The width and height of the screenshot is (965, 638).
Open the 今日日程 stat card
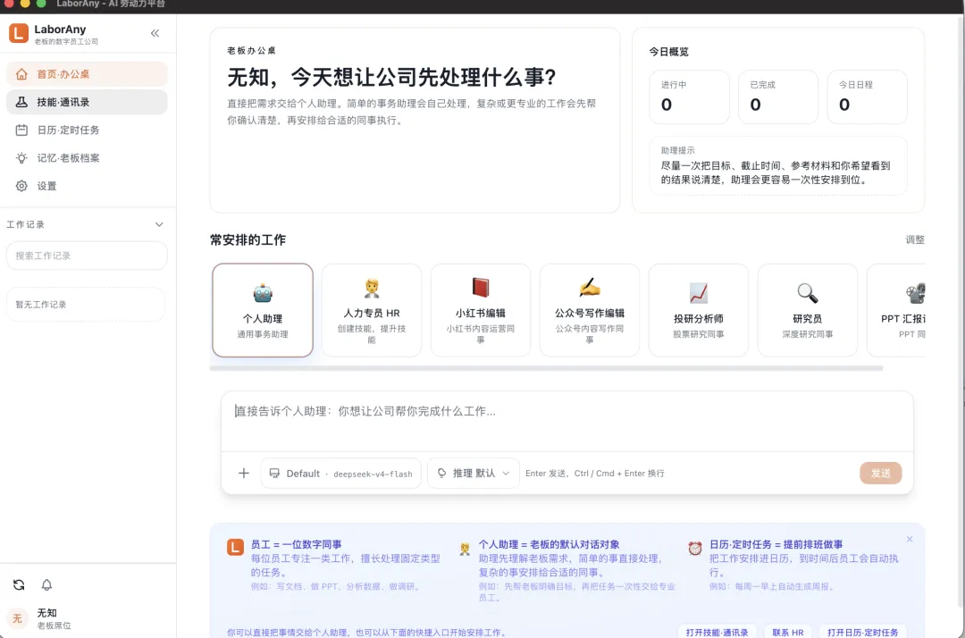tap(867, 97)
